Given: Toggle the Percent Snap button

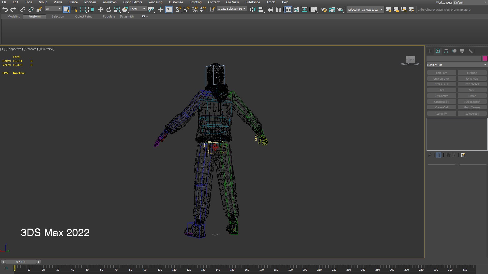Looking at the screenshot, I should pos(195,10).
